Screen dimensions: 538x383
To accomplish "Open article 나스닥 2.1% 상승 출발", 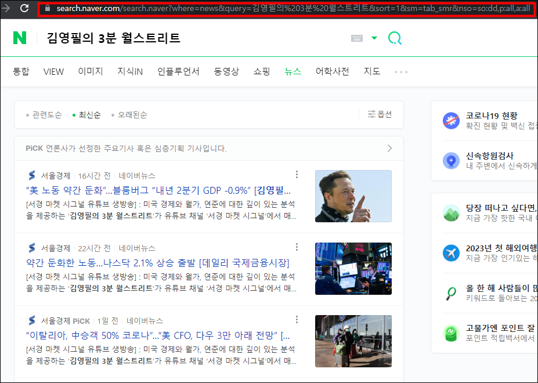I will point(158,263).
